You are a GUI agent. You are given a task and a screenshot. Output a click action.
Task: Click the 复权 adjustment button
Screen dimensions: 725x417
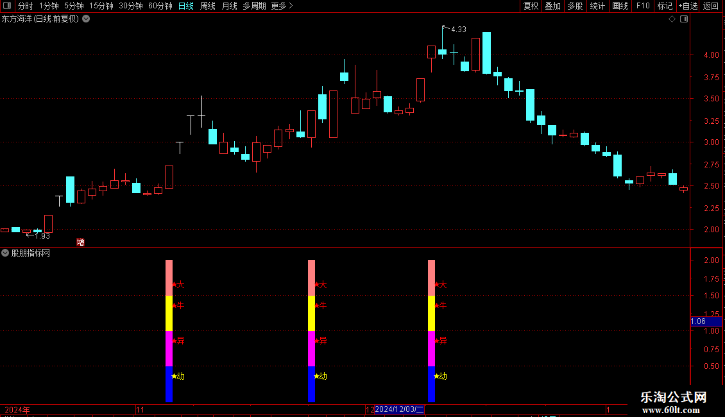pyautogui.click(x=531, y=6)
